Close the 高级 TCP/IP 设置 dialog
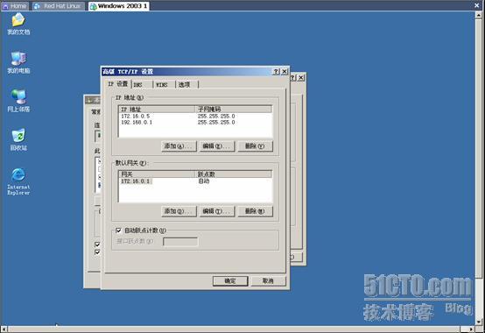485x333 pixels. 285,72
